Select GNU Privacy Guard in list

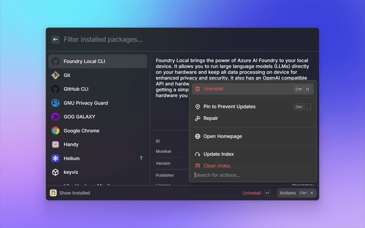click(98, 103)
